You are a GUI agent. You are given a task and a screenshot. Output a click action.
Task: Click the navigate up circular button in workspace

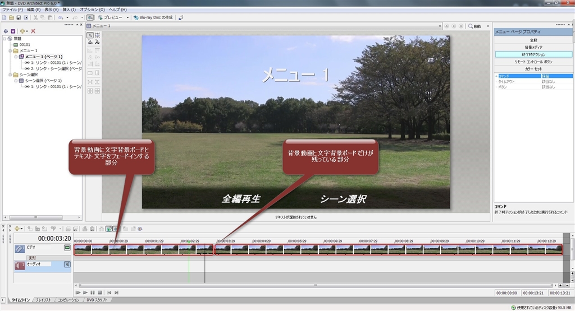pyautogui.click(x=446, y=26)
